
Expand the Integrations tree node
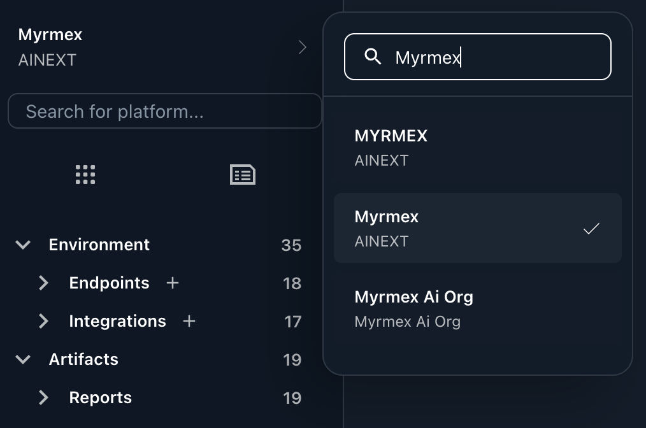coord(43,321)
